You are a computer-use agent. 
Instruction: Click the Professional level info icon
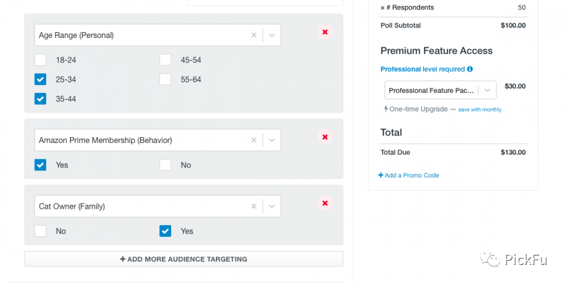470,69
